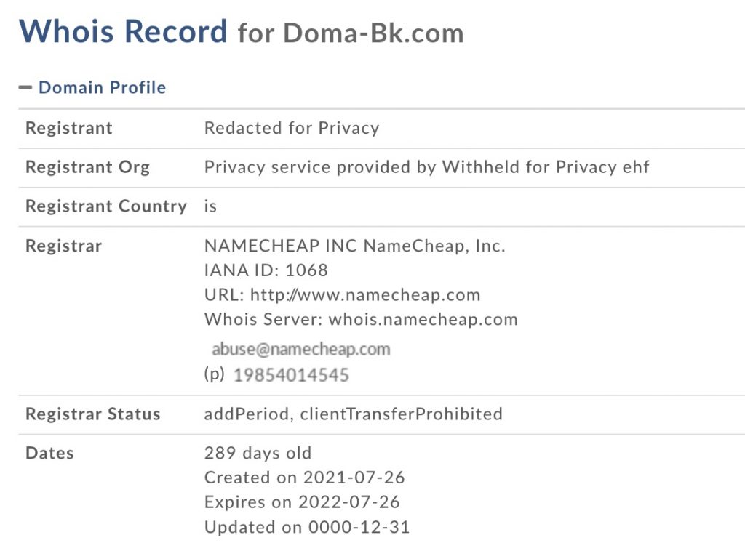
Task: Click the Expires on 2022-07-26 date
Action: (x=302, y=502)
